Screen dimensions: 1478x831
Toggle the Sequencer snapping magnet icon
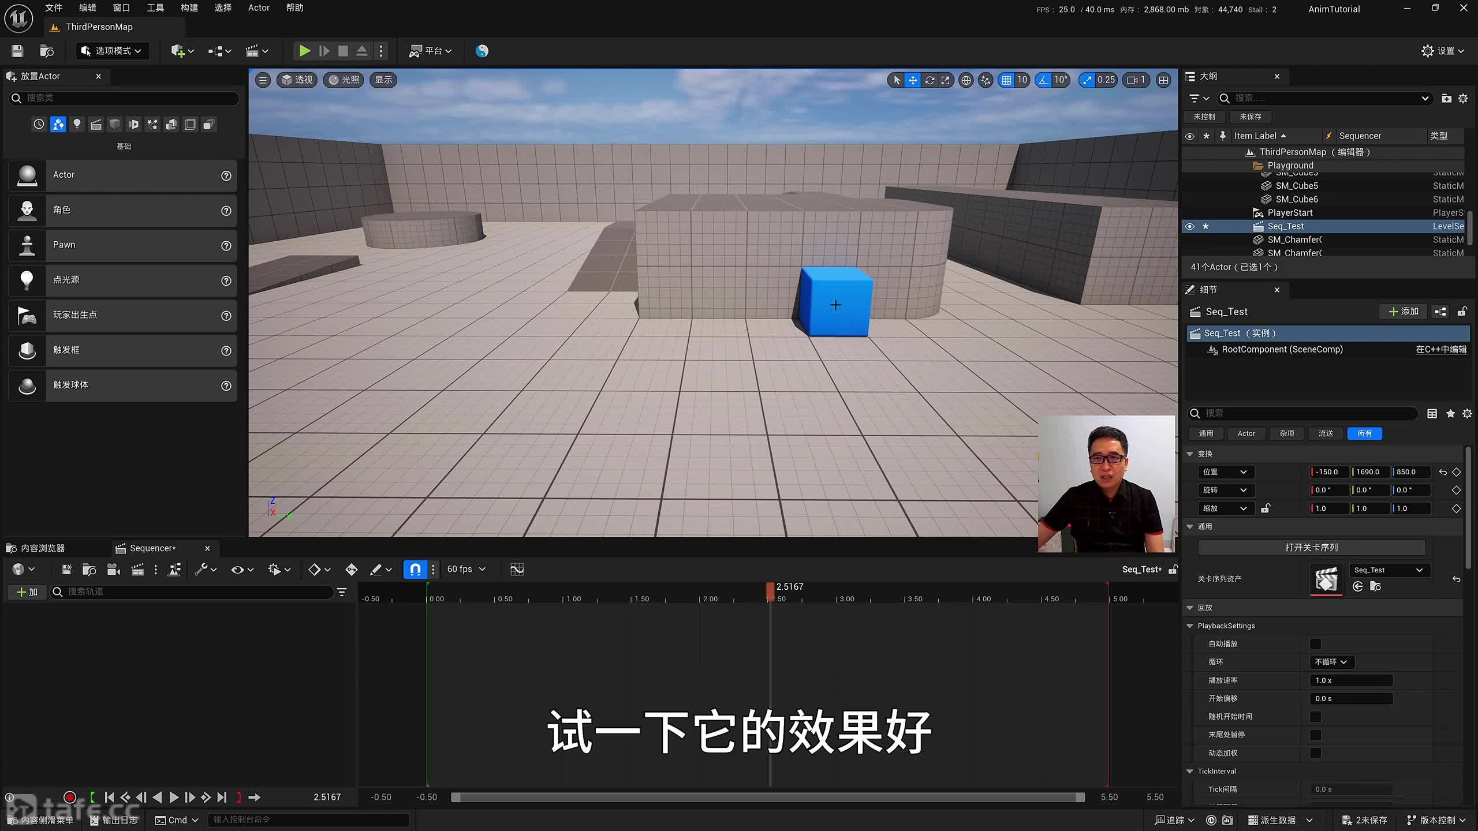point(415,570)
